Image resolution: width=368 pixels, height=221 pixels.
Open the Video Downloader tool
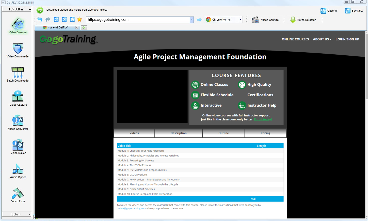pyautogui.click(x=18, y=50)
